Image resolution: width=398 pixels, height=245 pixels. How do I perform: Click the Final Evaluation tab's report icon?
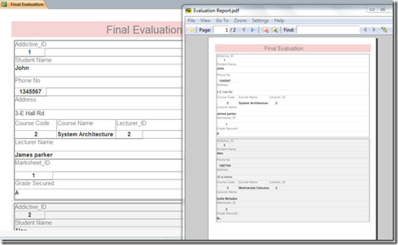coord(5,4)
